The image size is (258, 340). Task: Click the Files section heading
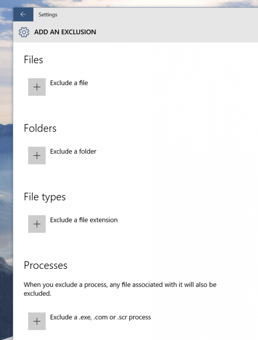point(33,60)
